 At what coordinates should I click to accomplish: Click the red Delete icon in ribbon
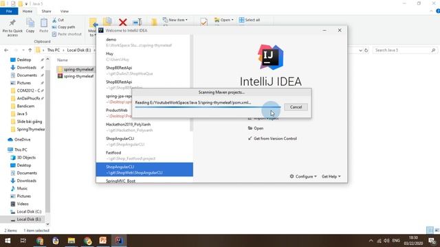click(x=122, y=22)
